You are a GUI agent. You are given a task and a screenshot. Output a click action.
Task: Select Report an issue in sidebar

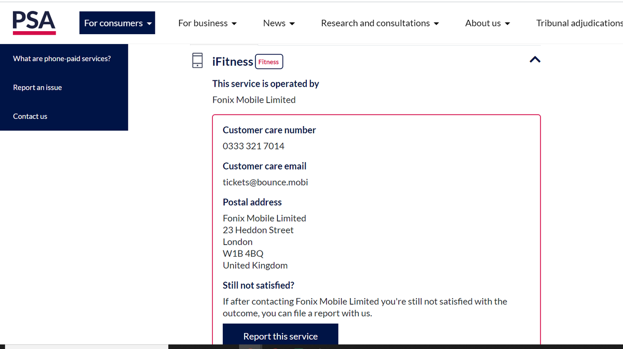tap(37, 88)
